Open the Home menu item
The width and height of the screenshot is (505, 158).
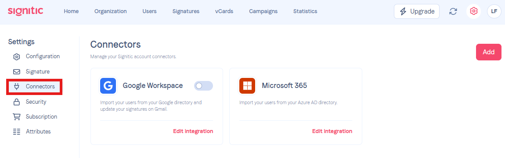(x=71, y=11)
